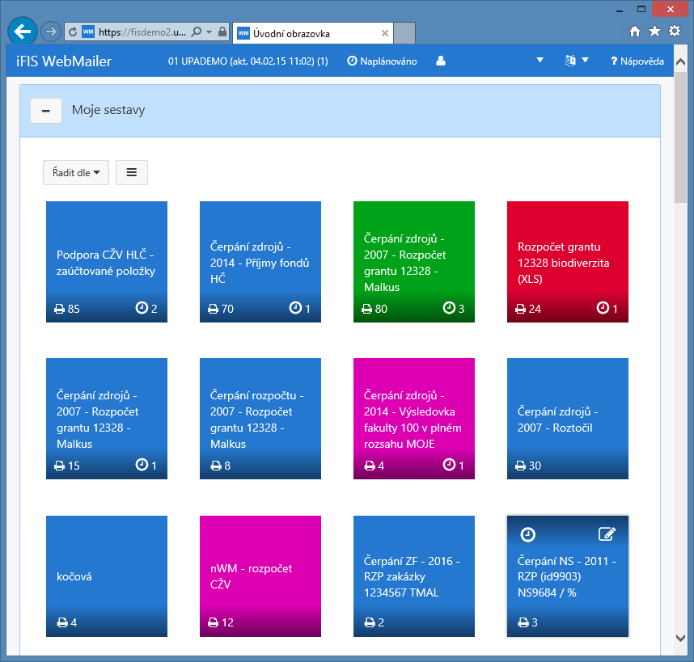Open the nWM rozpočet CŽV tile
This screenshot has height=662, width=694.
coord(260,576)
